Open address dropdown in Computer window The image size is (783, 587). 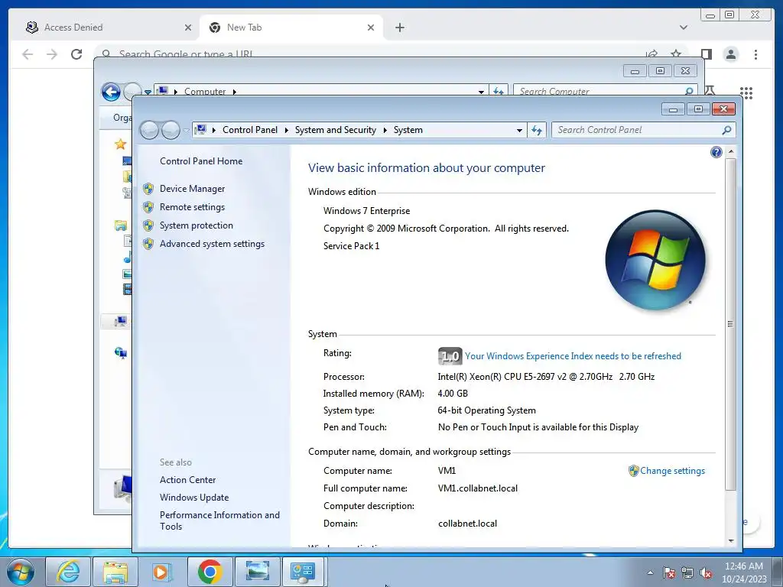(x=481, y=92)
